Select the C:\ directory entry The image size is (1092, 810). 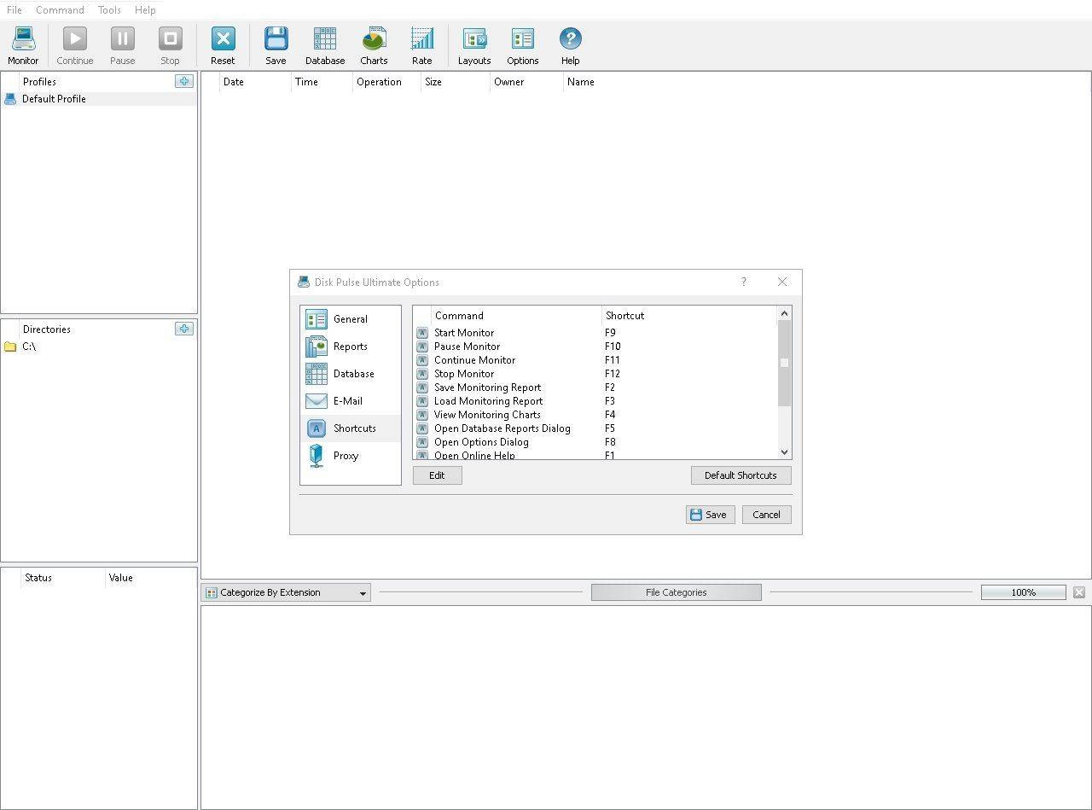99,347
